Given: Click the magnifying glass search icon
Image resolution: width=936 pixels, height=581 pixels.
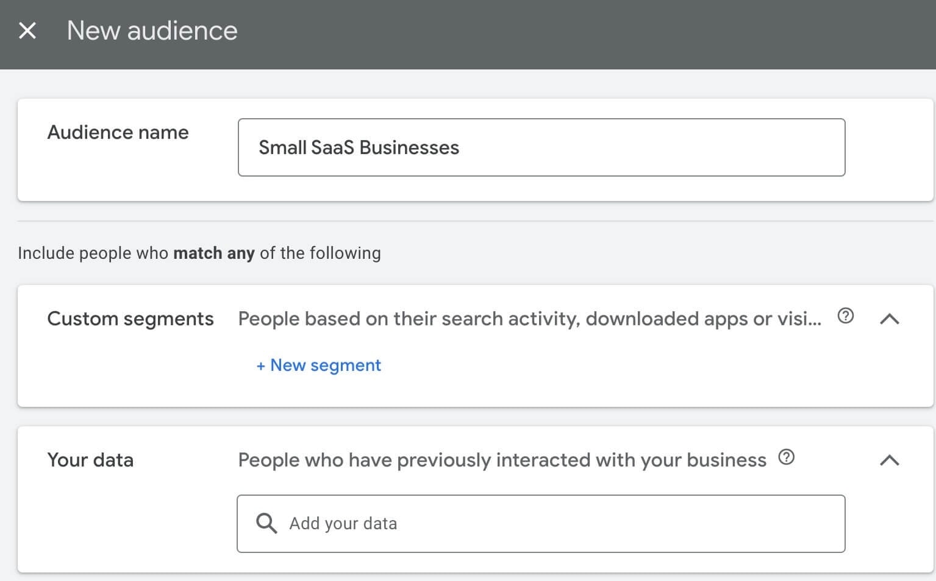Looking at the screenshot, I should point(266,523).
